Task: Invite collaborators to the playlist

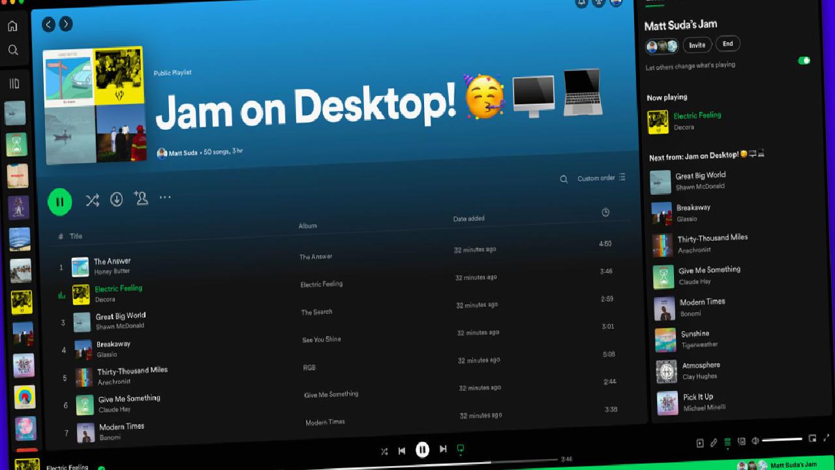Action: point(141,198)
